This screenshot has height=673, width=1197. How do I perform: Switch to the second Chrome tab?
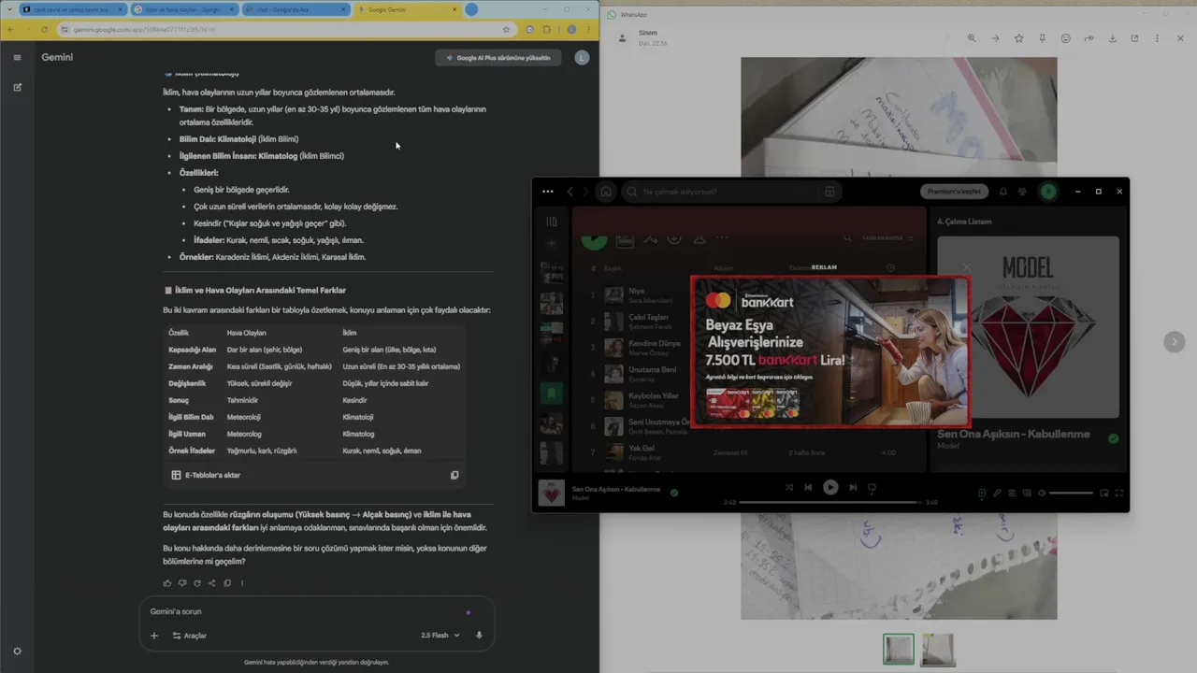183,9
